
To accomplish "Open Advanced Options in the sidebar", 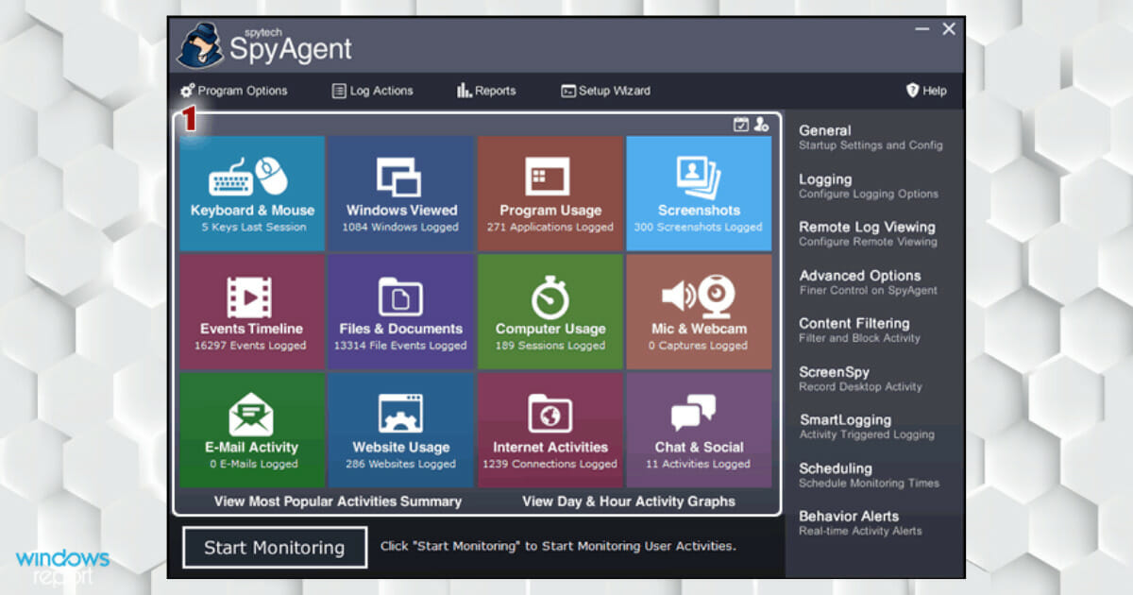I will coord(869,282).
